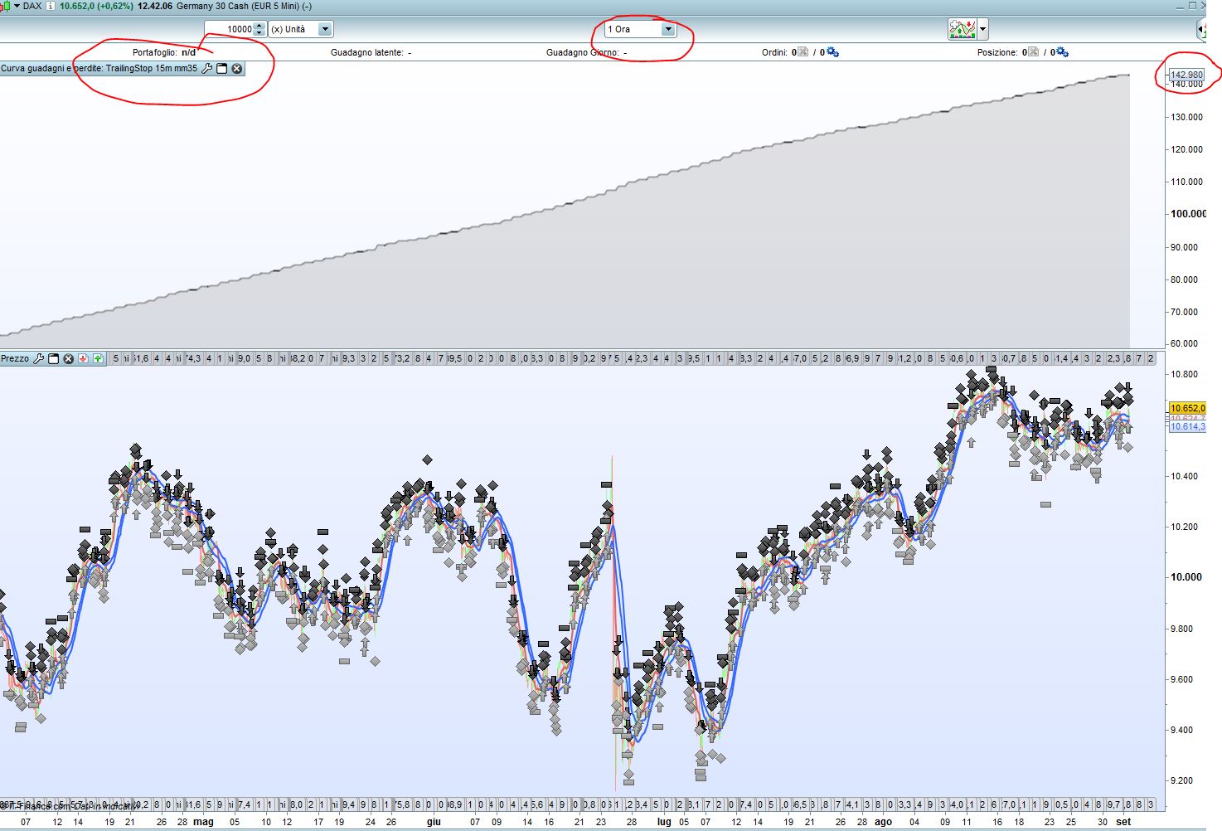The image size is (1222, 831).
Task: Open the DAX instrument info icon
Action: click(x=51, y=6)
